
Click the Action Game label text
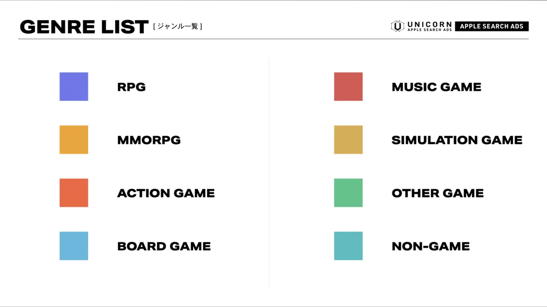(x=166, y=193)
